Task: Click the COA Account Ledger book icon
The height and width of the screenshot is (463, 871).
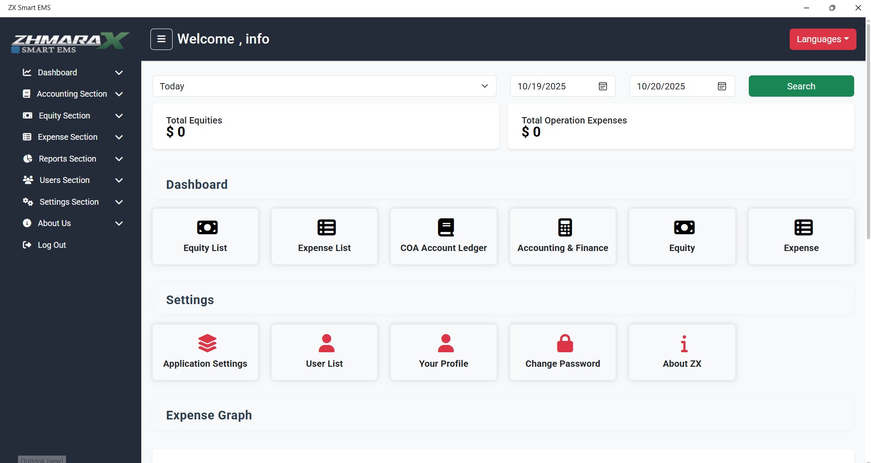Action: pos(446,227)
